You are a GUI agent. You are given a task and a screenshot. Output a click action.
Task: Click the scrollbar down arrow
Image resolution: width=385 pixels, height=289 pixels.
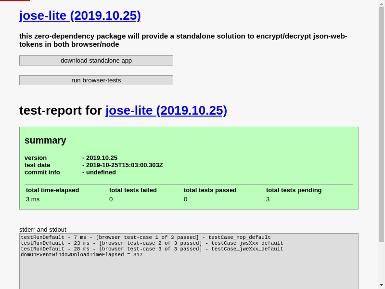click(x=381, y=286)
